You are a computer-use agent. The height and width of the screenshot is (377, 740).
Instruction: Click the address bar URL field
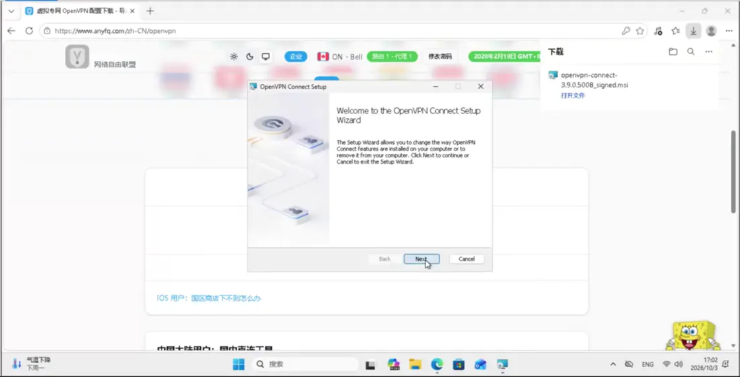coord(330,31)
